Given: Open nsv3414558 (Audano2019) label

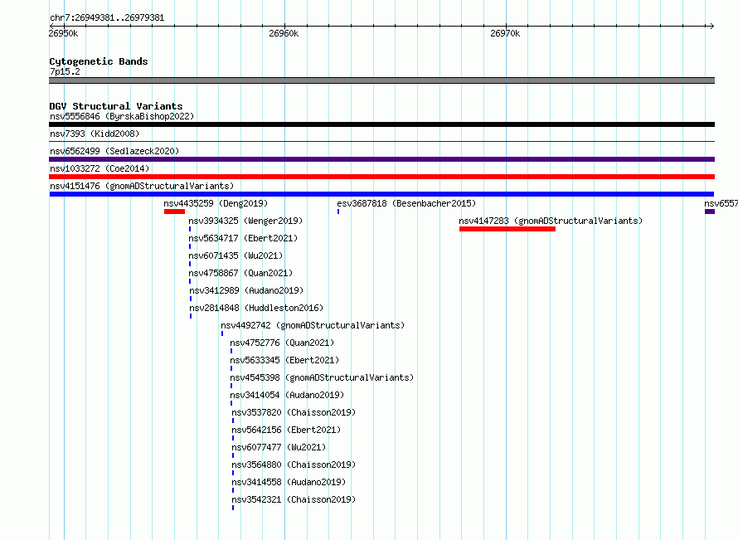Looking at the screenshot, I should pyautogui.click(x=289, y=482).
